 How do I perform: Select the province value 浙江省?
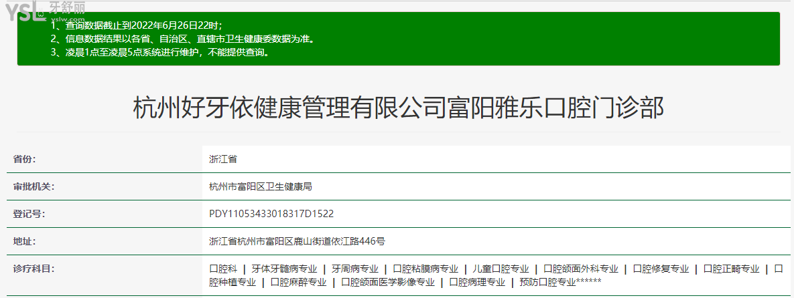pyautogui.click(x=223, y=159)
